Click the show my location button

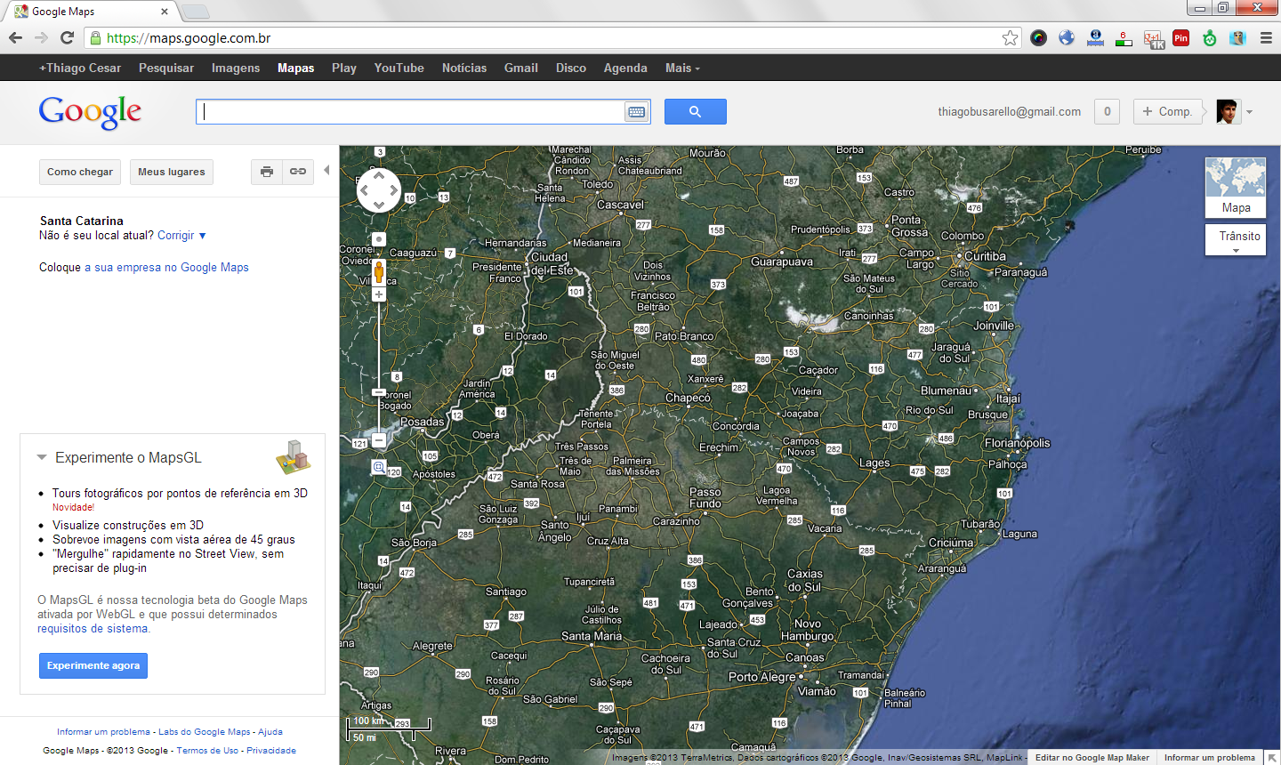379,239
